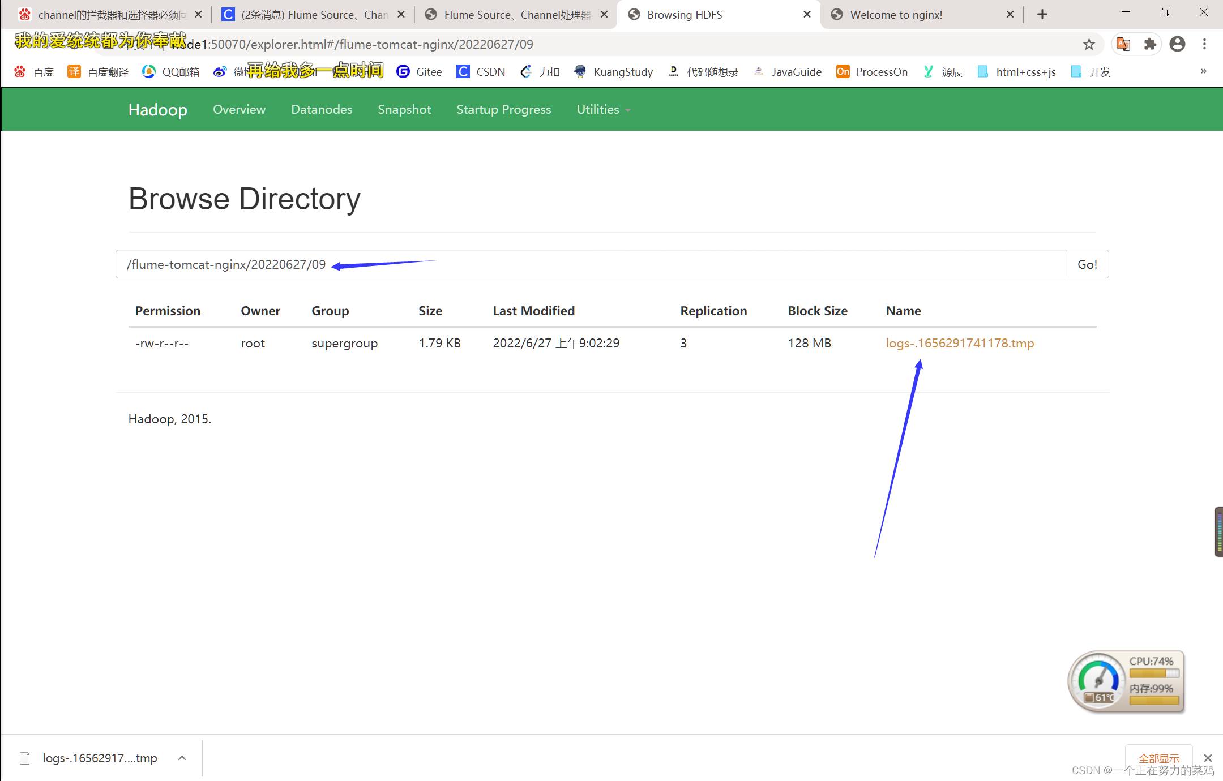Select the Overview tab in Hadoop

tap(238, 109)
